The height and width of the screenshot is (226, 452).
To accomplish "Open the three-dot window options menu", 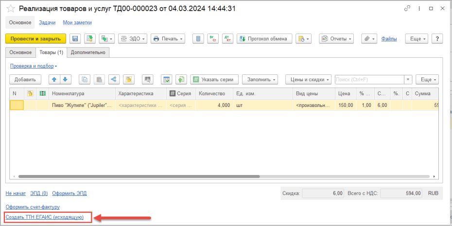I will [x=419, y=9].
